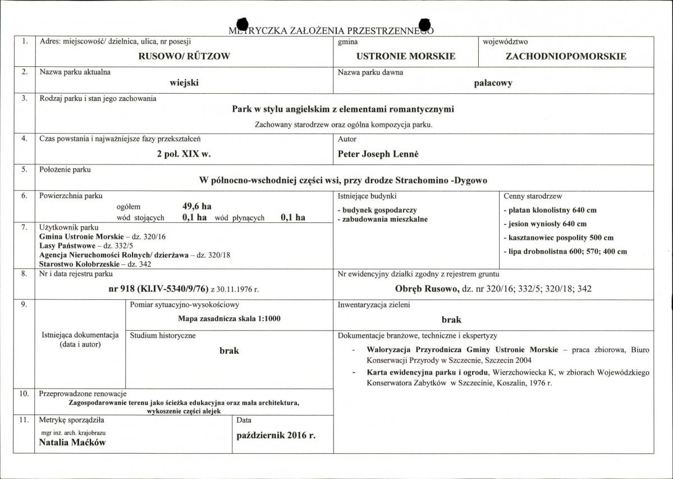This screenshot has width=673, height=479.
Task: Click the document title heading at top
Action: (331, 30)
